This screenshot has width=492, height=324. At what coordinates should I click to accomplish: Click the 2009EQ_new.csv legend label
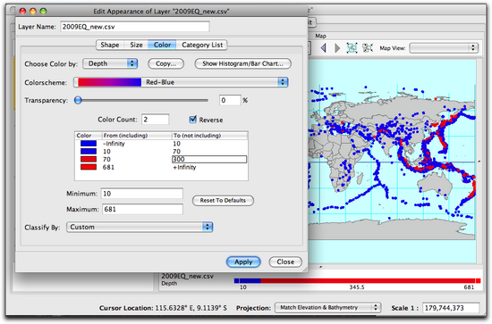pyautogui.click(x=187, y=276)
